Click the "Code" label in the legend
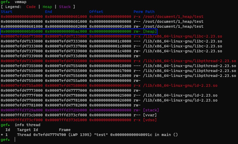Image resolution: width=238 pixels, height=144 pixels. point(31,7)
